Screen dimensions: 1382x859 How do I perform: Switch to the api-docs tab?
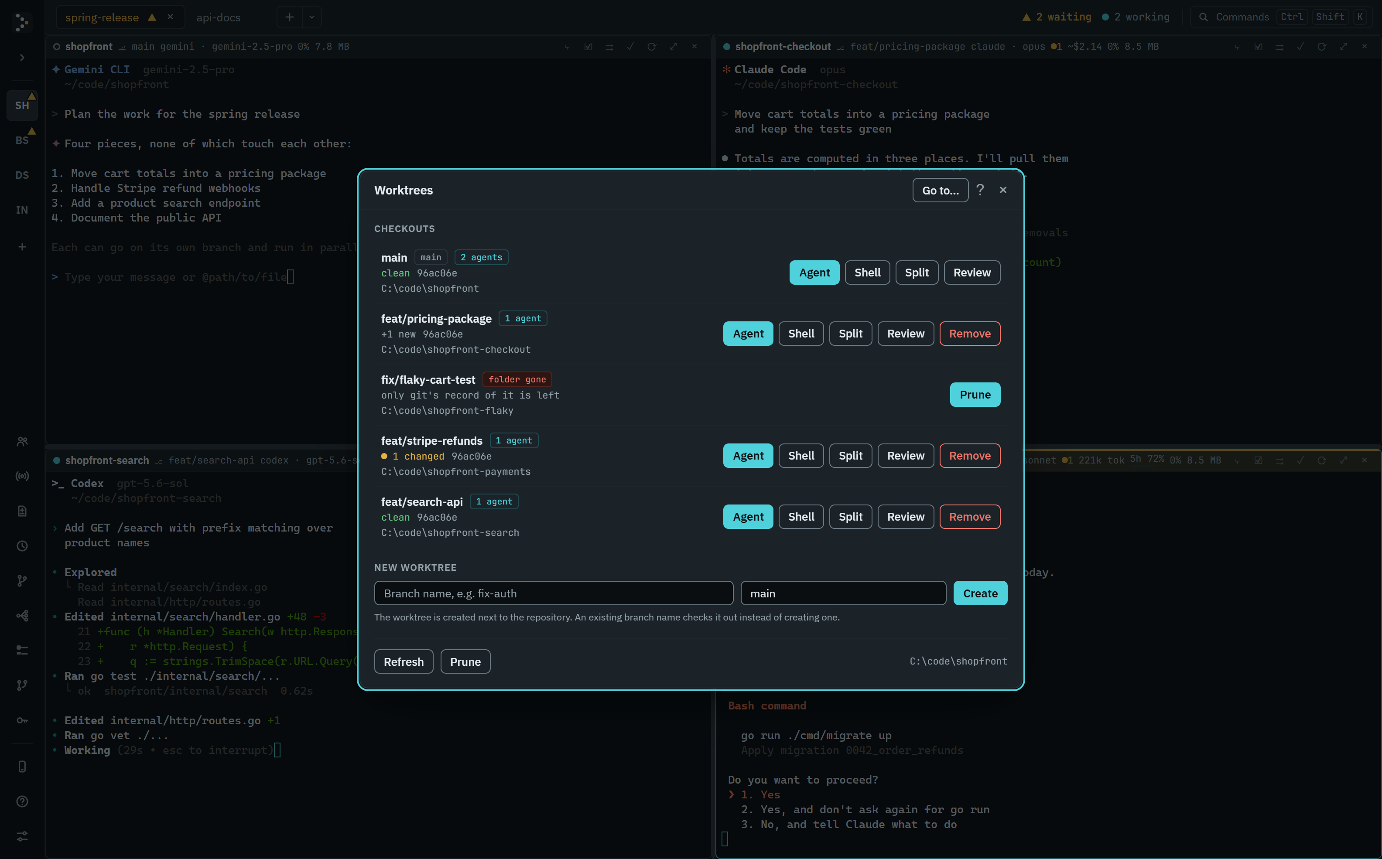click(x=218, y=17)
